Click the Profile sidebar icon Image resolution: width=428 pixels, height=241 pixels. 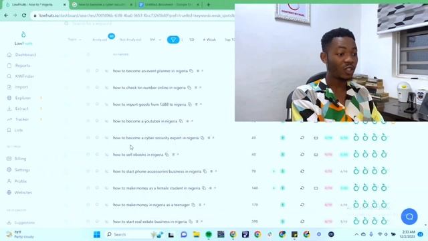click(9, 181)
